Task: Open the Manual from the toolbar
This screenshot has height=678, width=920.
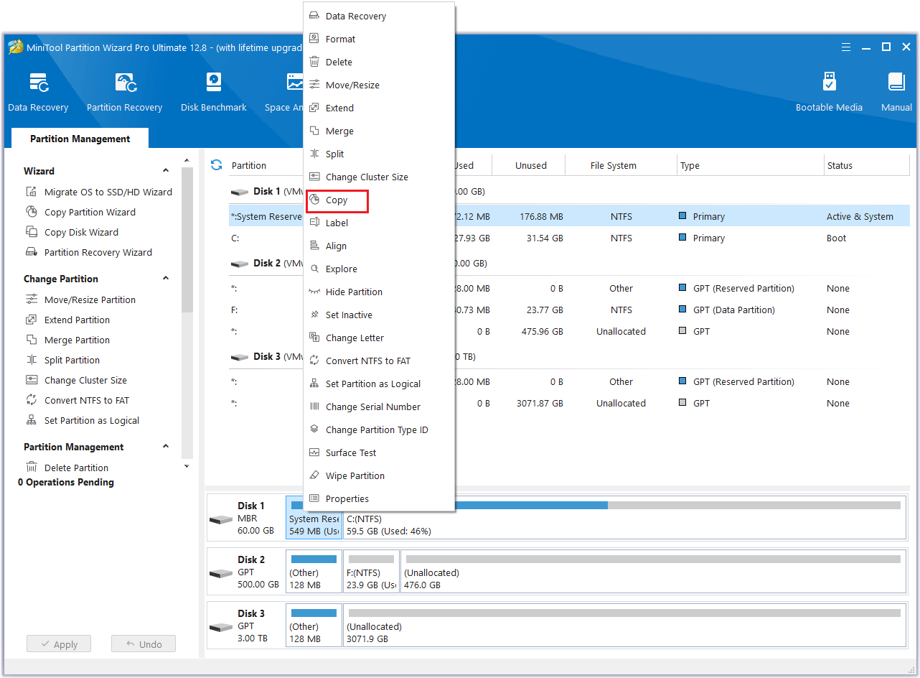Action: tap(896, 92)
